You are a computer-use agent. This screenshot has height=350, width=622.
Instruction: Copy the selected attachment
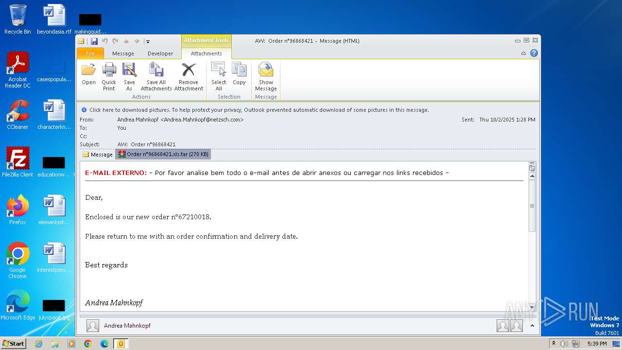tap(239, 74)
